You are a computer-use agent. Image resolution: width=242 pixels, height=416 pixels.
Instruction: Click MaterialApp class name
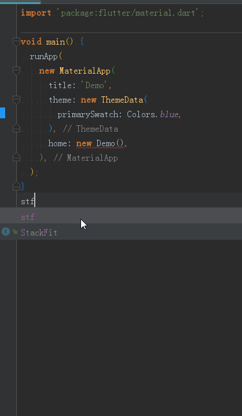85,71
